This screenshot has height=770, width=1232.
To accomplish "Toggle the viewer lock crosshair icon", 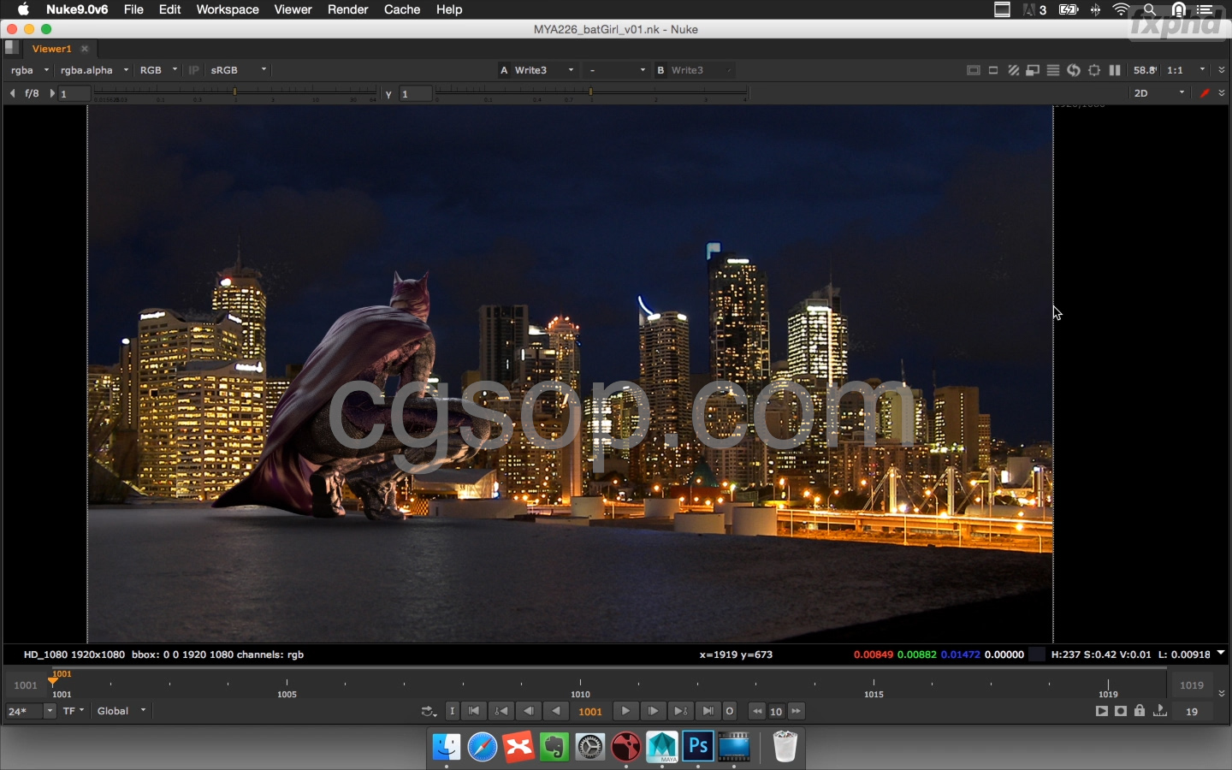I will pos(1094,70).
